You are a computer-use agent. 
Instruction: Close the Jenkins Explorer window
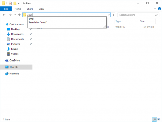coord(157,3)
